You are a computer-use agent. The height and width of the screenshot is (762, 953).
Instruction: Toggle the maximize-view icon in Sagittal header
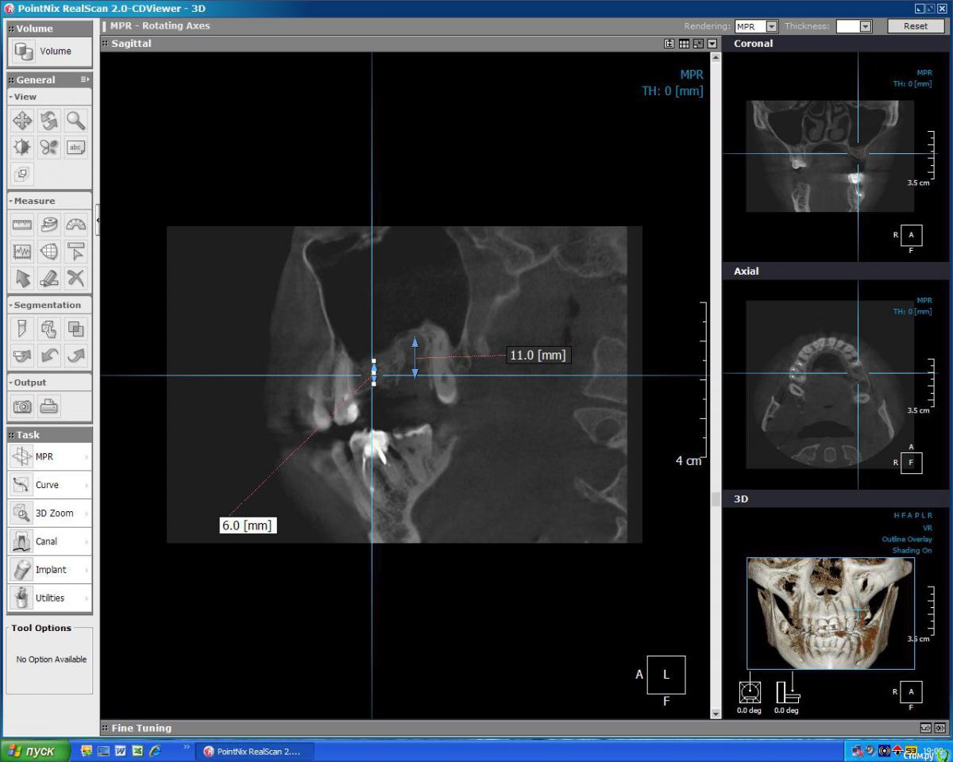click(x=698, y=44)
